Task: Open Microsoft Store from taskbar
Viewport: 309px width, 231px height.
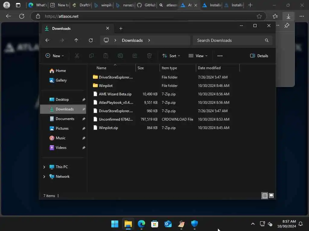Action: 155,224
